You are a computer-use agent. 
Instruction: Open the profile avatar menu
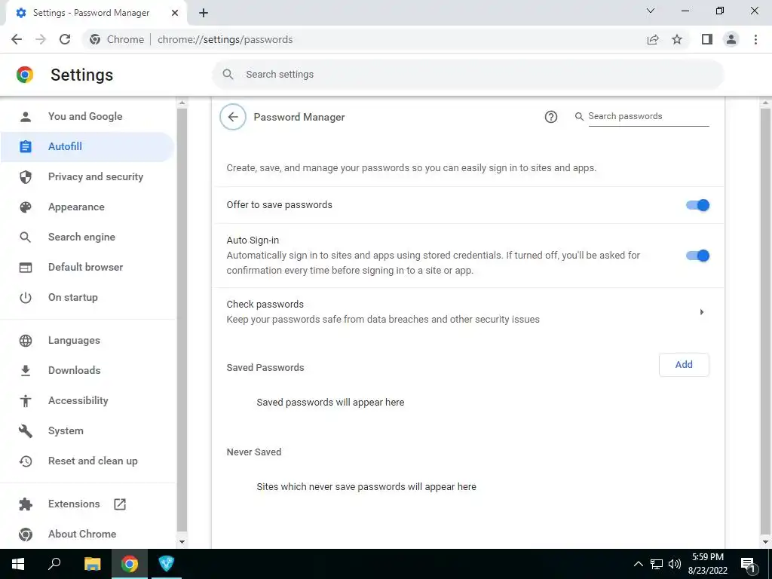pyautogui.click(x=731, y=39)
